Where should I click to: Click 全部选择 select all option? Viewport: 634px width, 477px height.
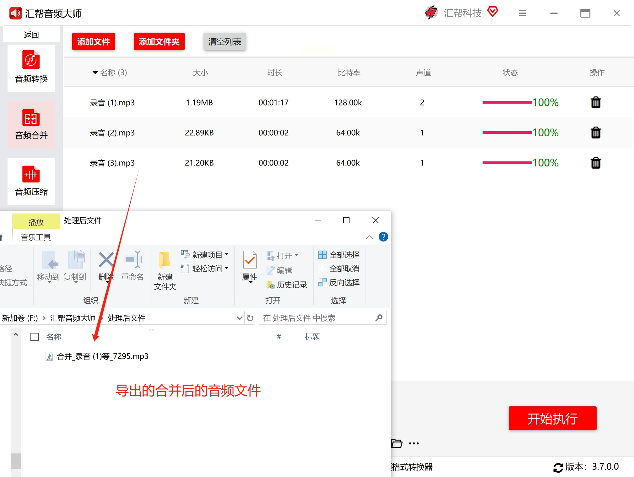point(339,255)
